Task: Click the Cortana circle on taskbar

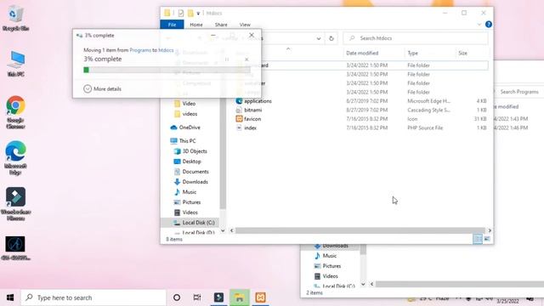Action: [x=177, y=297]
